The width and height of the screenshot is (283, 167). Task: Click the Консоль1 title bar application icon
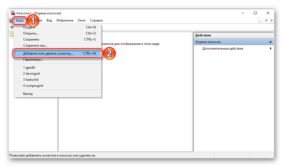(13, 13)
